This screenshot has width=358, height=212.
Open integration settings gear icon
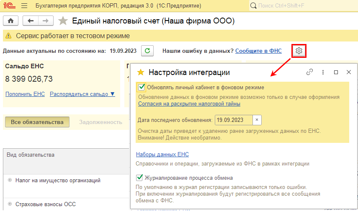[299, 51]
